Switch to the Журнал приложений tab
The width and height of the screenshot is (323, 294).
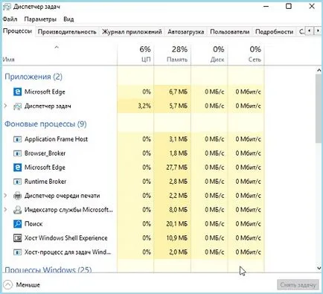[x=132, y=32]
